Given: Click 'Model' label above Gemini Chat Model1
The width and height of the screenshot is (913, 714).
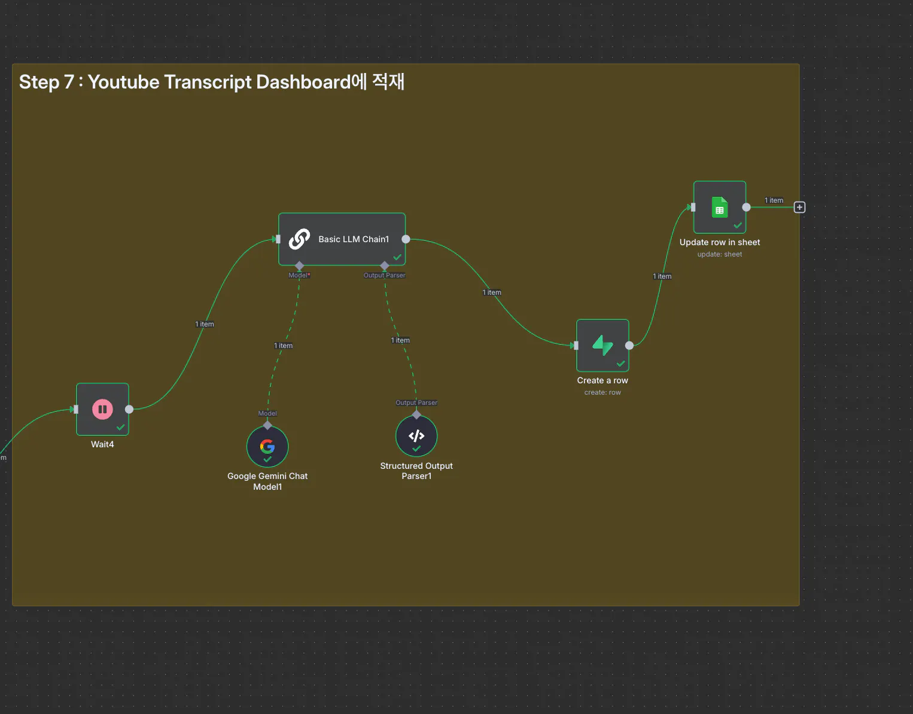Looking at the screenshot, I should (267, 413).
